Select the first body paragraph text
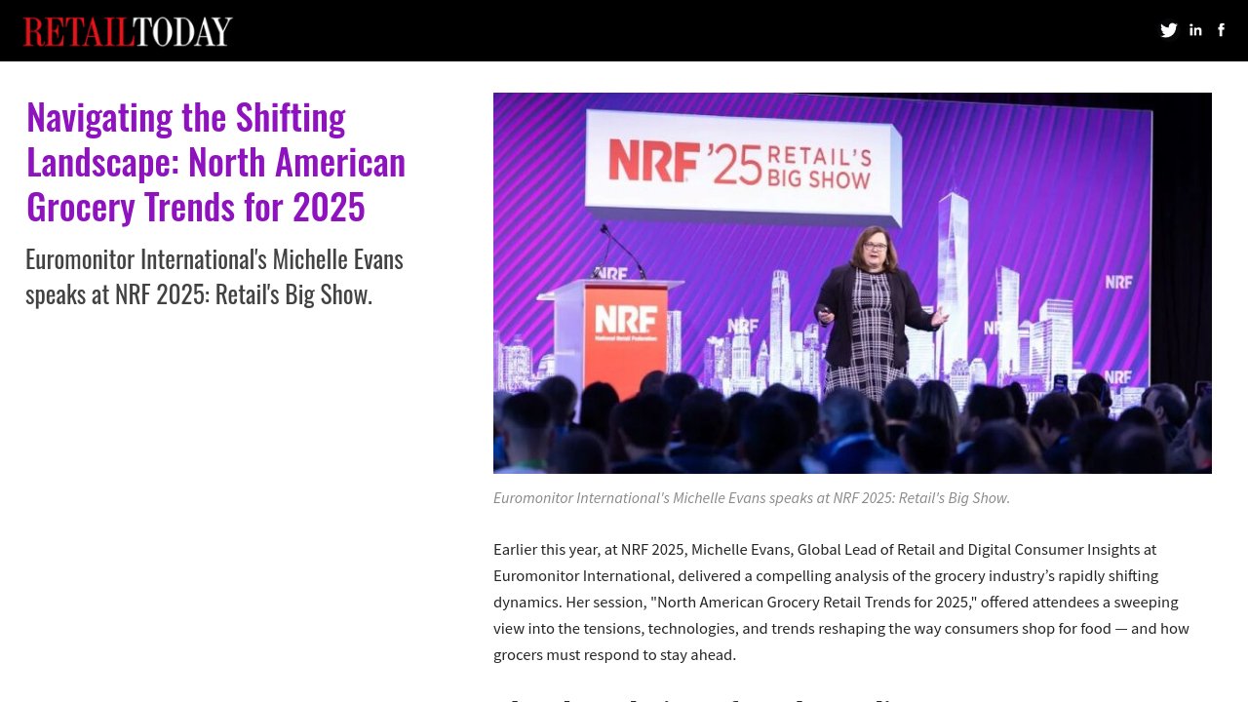 (838, 602)
